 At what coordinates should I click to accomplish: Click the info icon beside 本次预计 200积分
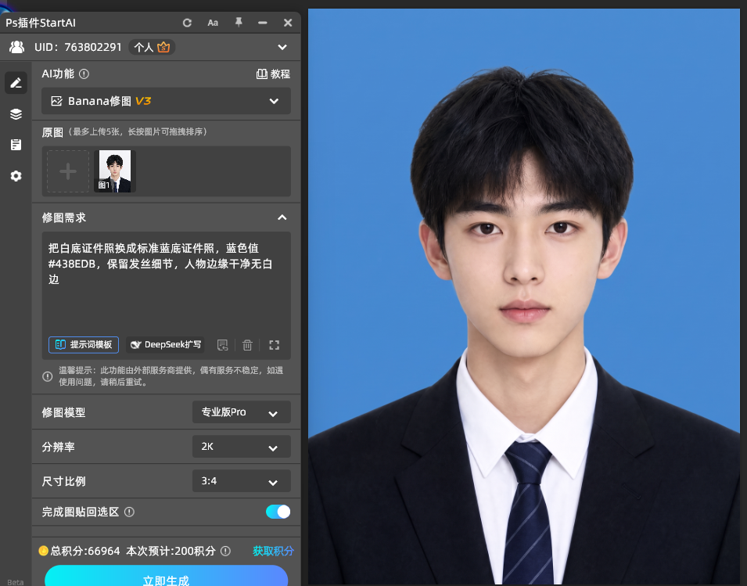click(225, 552)
